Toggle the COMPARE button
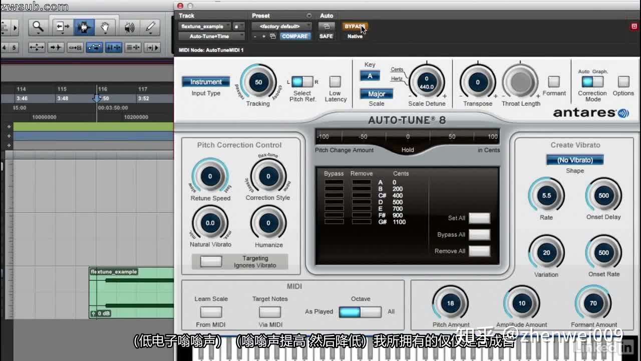The image size is (641, 361). click(x=295, y=36)
